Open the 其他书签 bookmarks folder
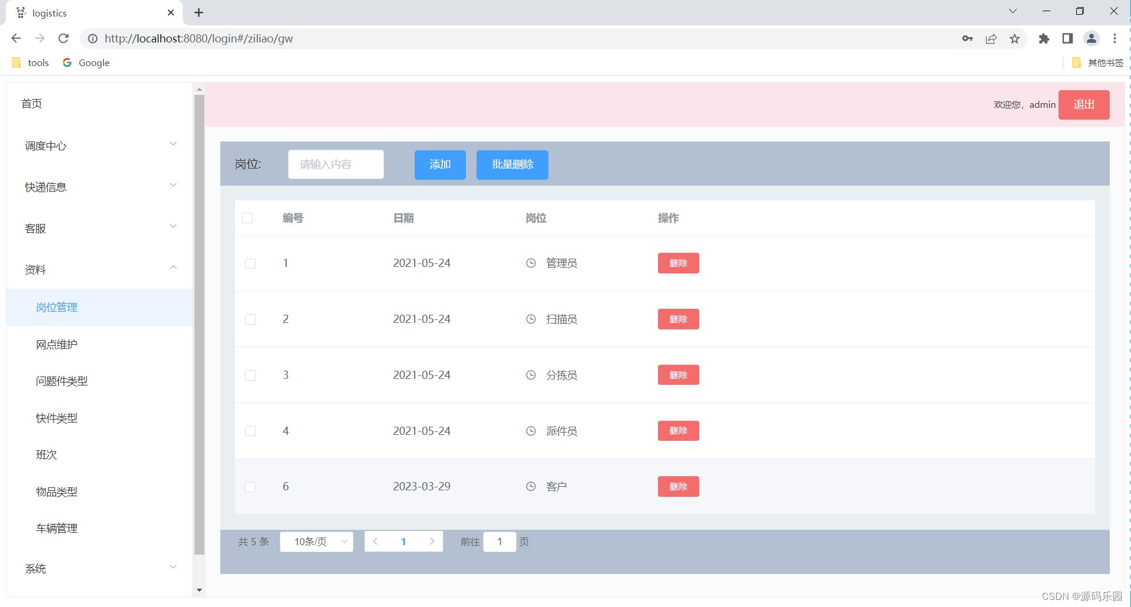1131x607 pixels. tap(1098, 62)
